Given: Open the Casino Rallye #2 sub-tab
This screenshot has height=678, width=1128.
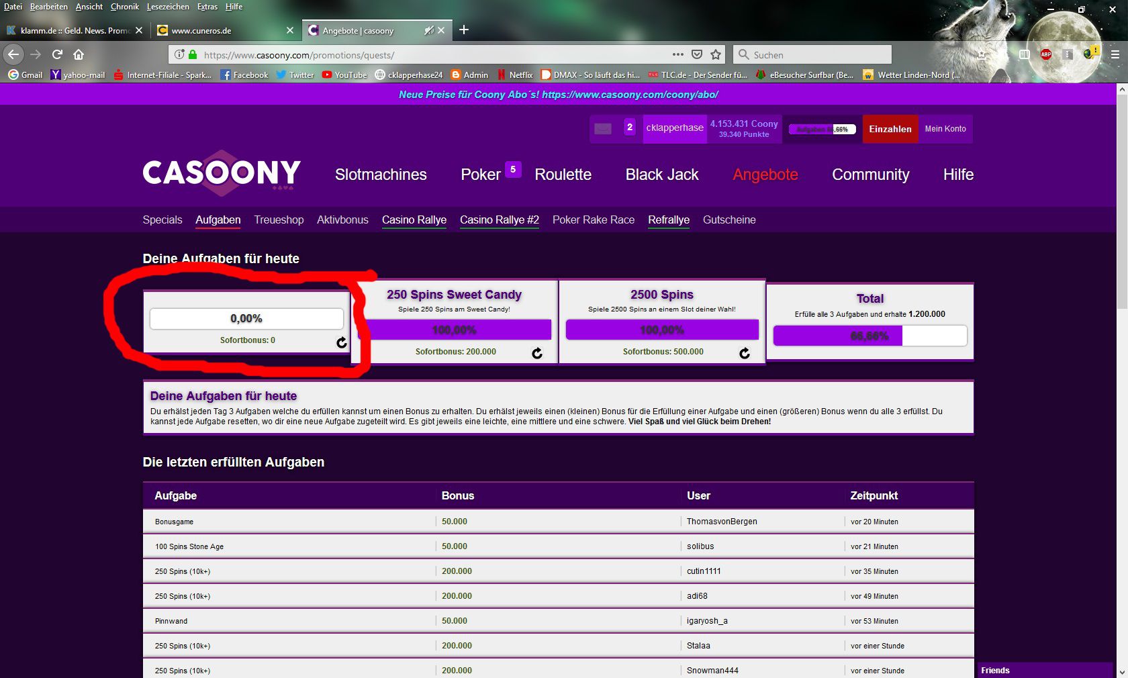Looking at the screenshot, I should click(x=500, y=220).
